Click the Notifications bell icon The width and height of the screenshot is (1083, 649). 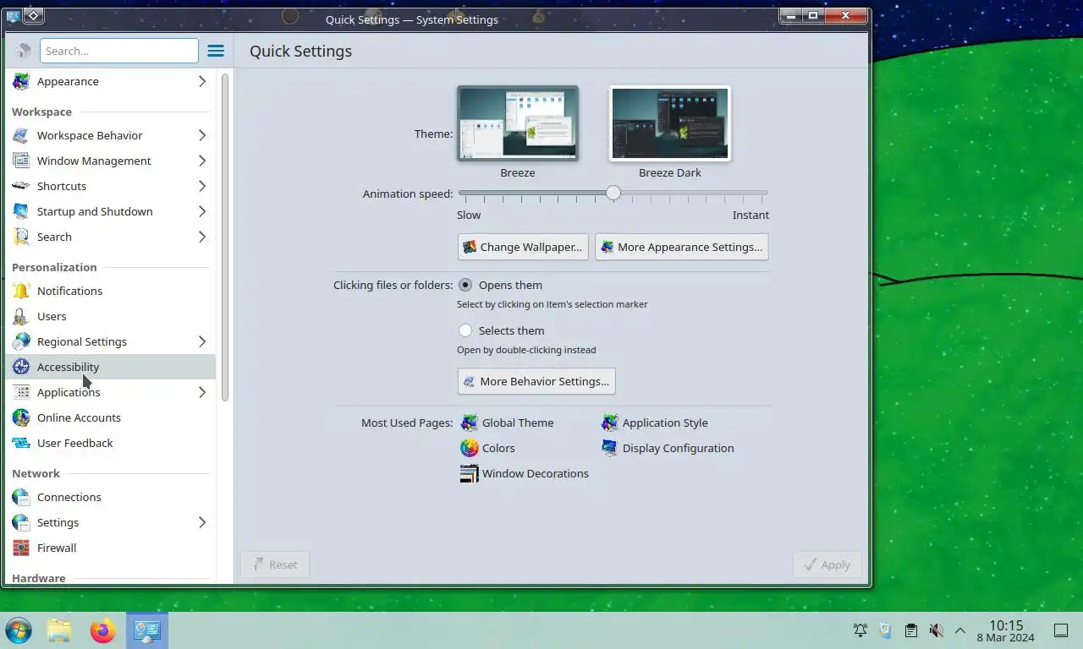[21, 291]
